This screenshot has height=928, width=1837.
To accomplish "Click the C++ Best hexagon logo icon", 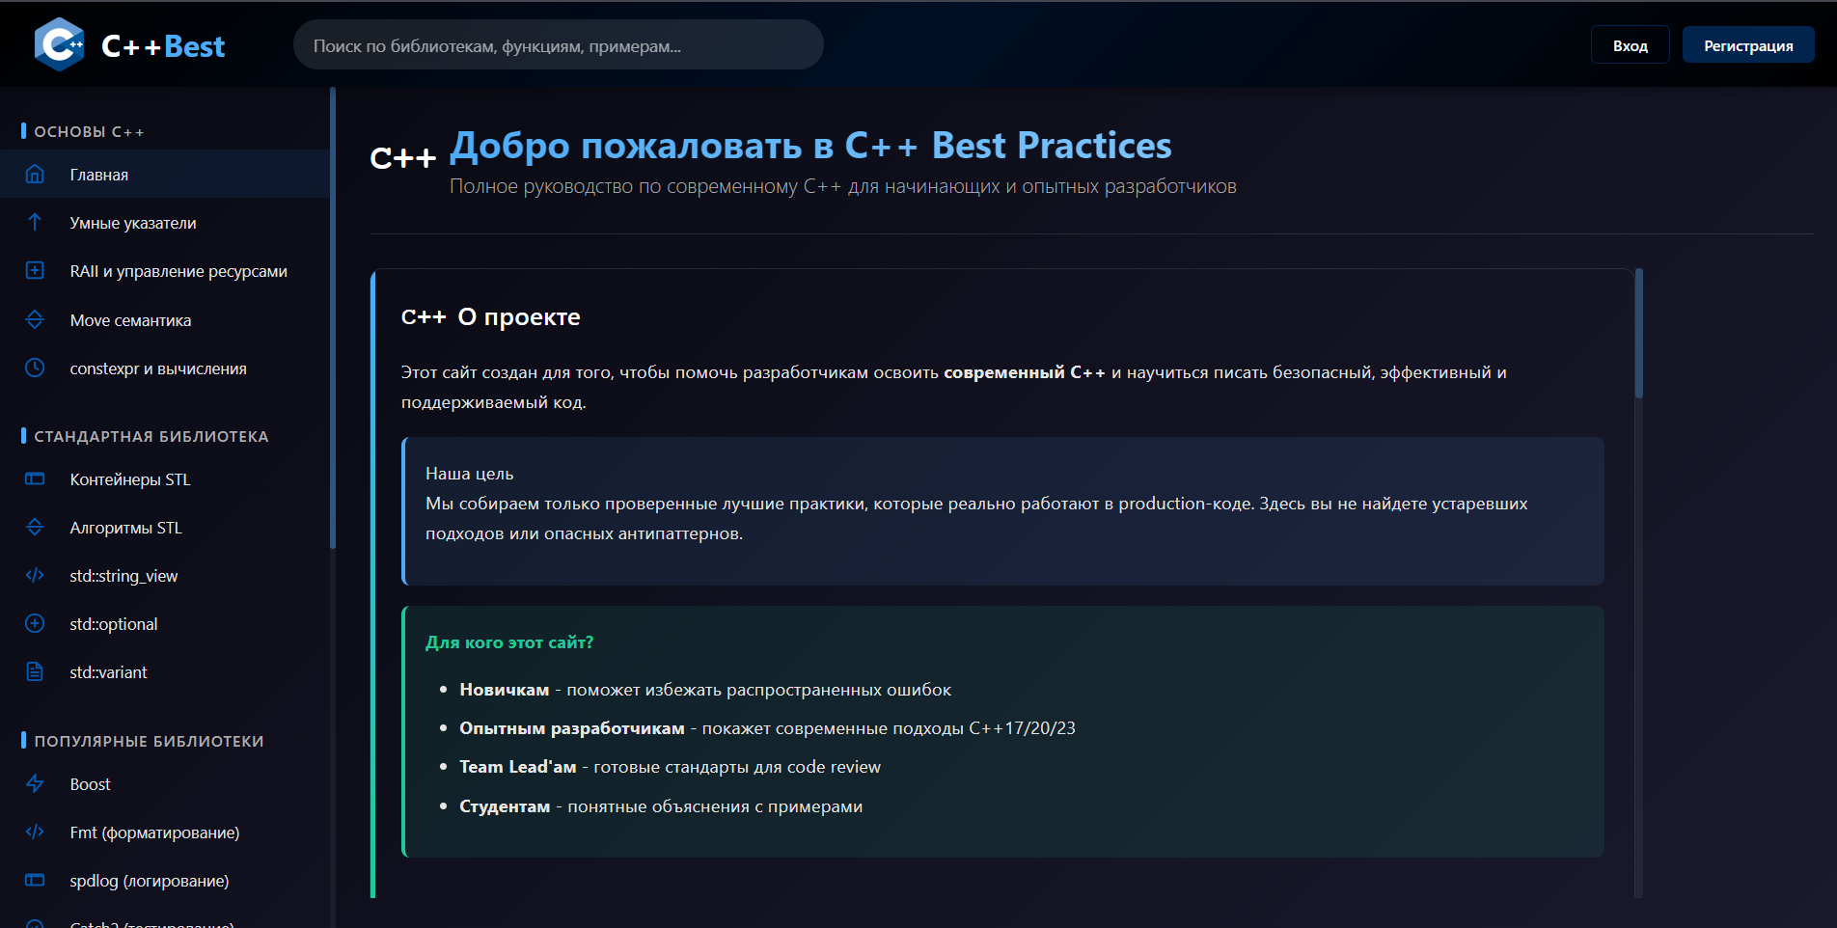I will click(x=59, y=44).
